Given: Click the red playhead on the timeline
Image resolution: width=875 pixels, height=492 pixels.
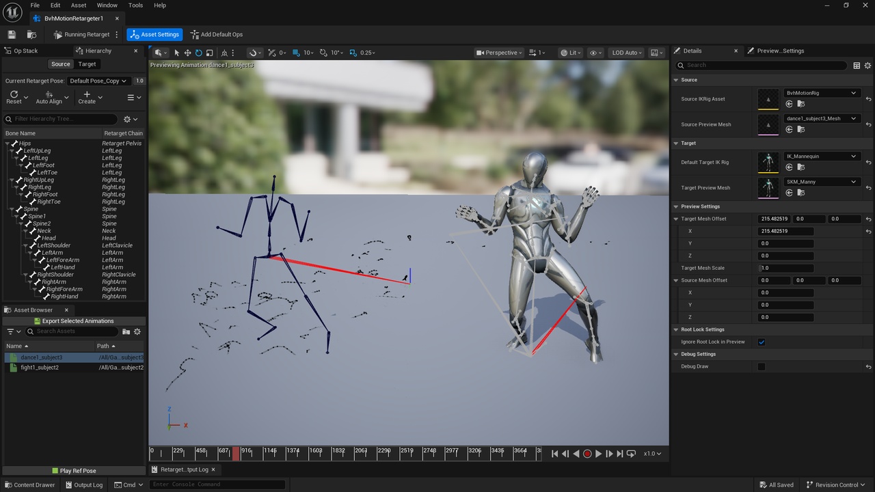Looking at the screenshot, I should [236, 453].
